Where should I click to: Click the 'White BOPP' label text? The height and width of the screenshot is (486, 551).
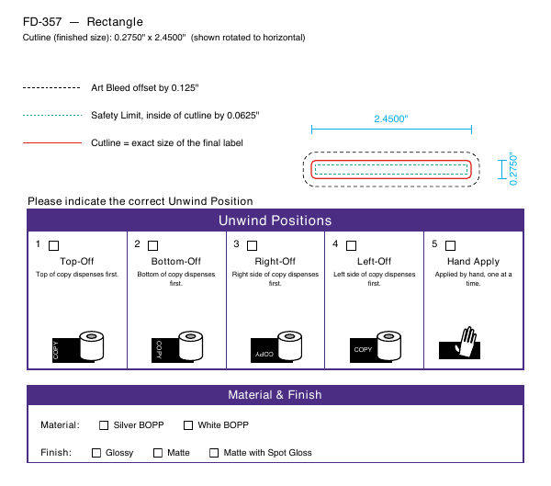[x=223, y=425]
